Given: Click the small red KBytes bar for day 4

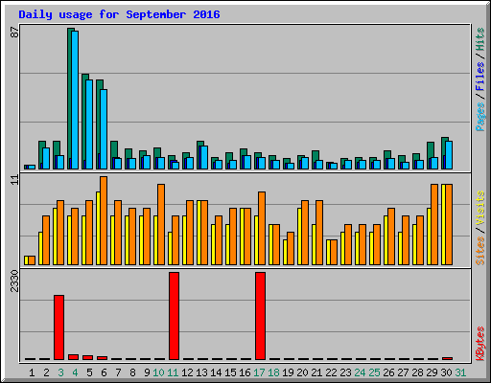Looking at the screenshot, I should click(x=73, y=357).
